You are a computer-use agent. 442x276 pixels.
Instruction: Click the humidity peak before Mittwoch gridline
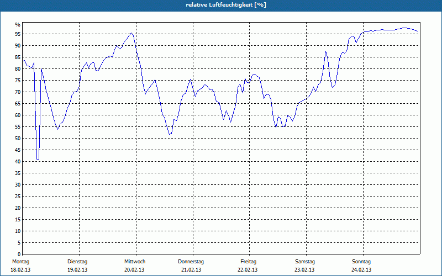[131, 33]
